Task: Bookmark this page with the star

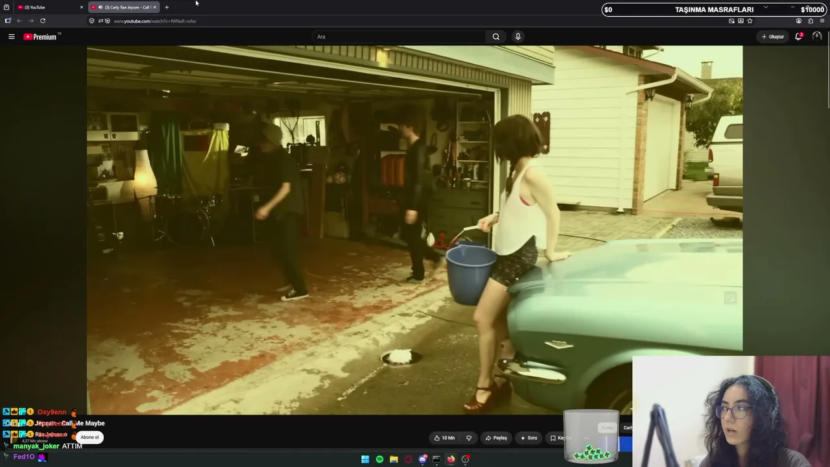Action: coord(750,21)
